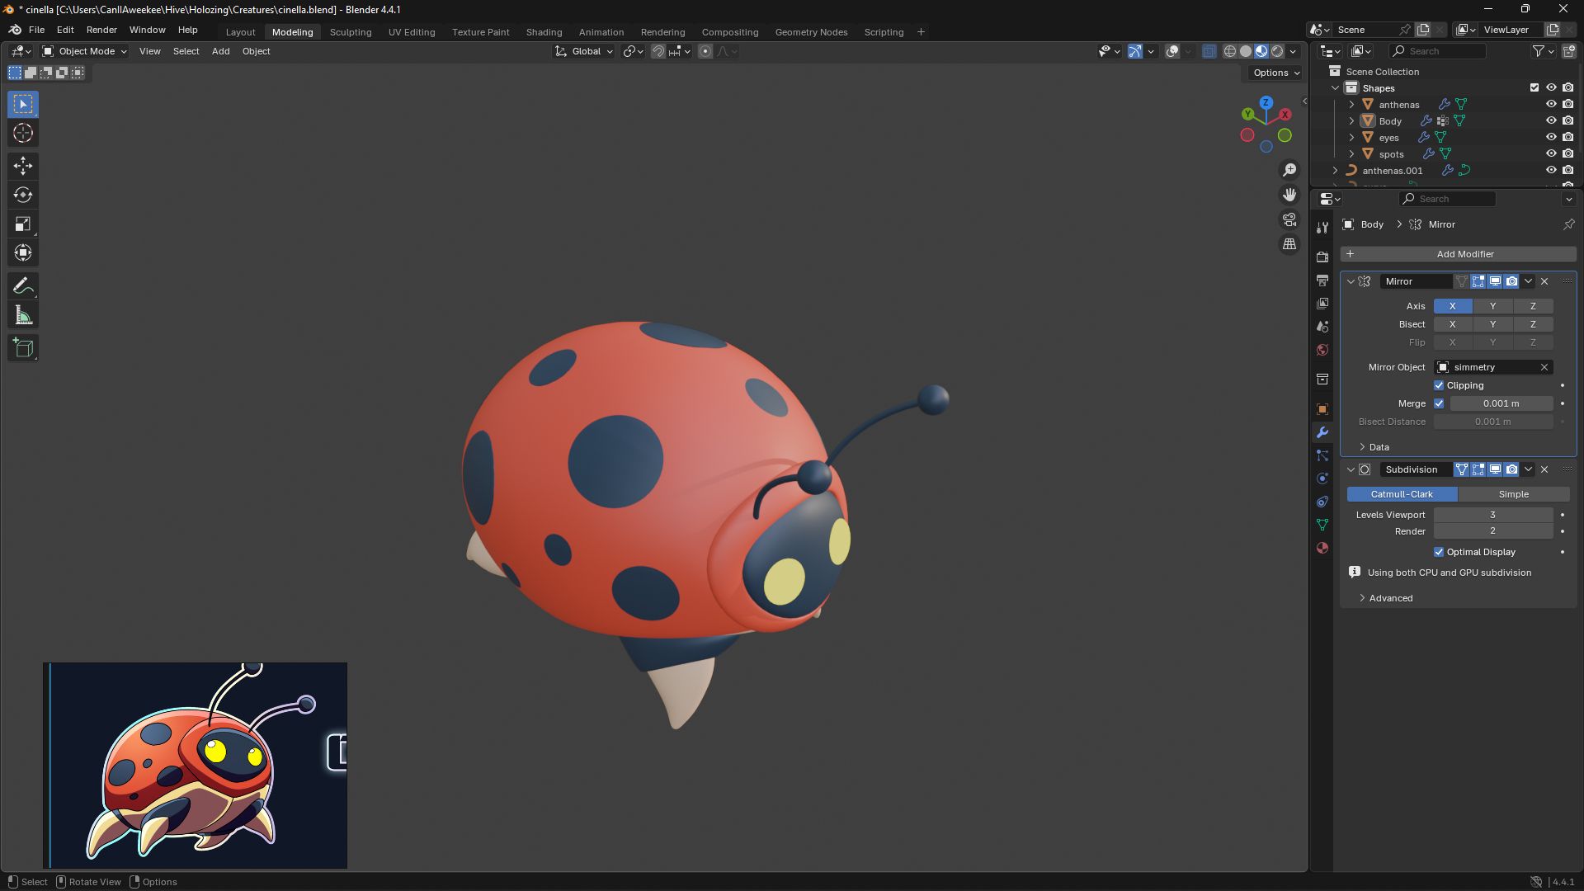Open the Tool properties tab
Viewport: 1584px width, 891px height.
(1322, 227)
